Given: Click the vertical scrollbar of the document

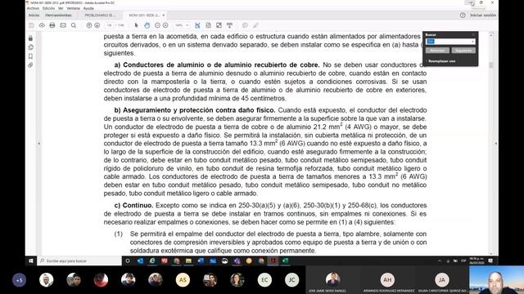Looking at the screenshot, I should tap(491, 144).
